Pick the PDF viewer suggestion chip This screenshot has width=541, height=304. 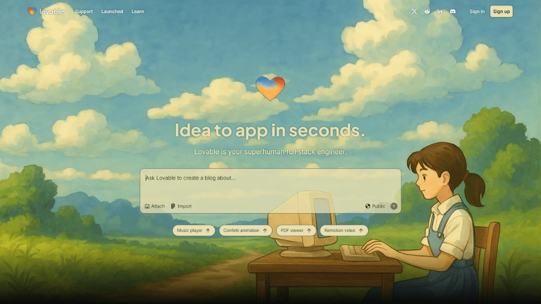(296, 230)
